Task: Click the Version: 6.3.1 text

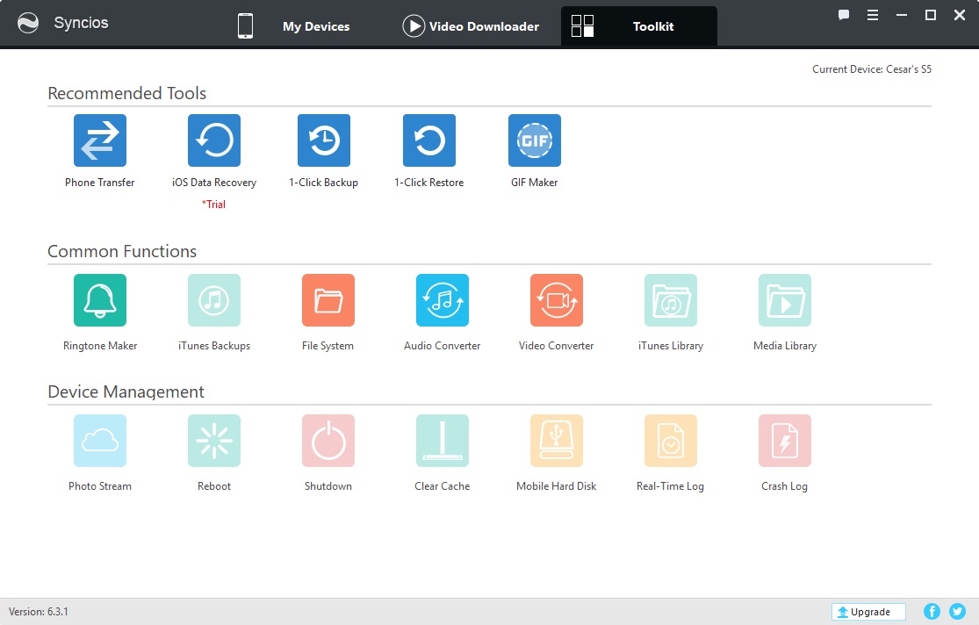Action: [x=39, y=612]
